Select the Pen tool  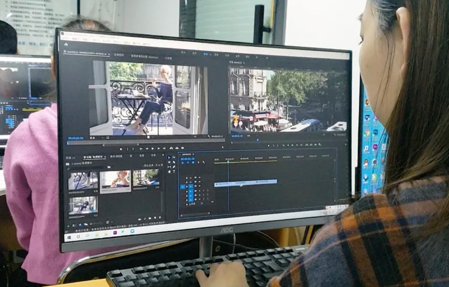pyautogui.click(x=174, y=167)
